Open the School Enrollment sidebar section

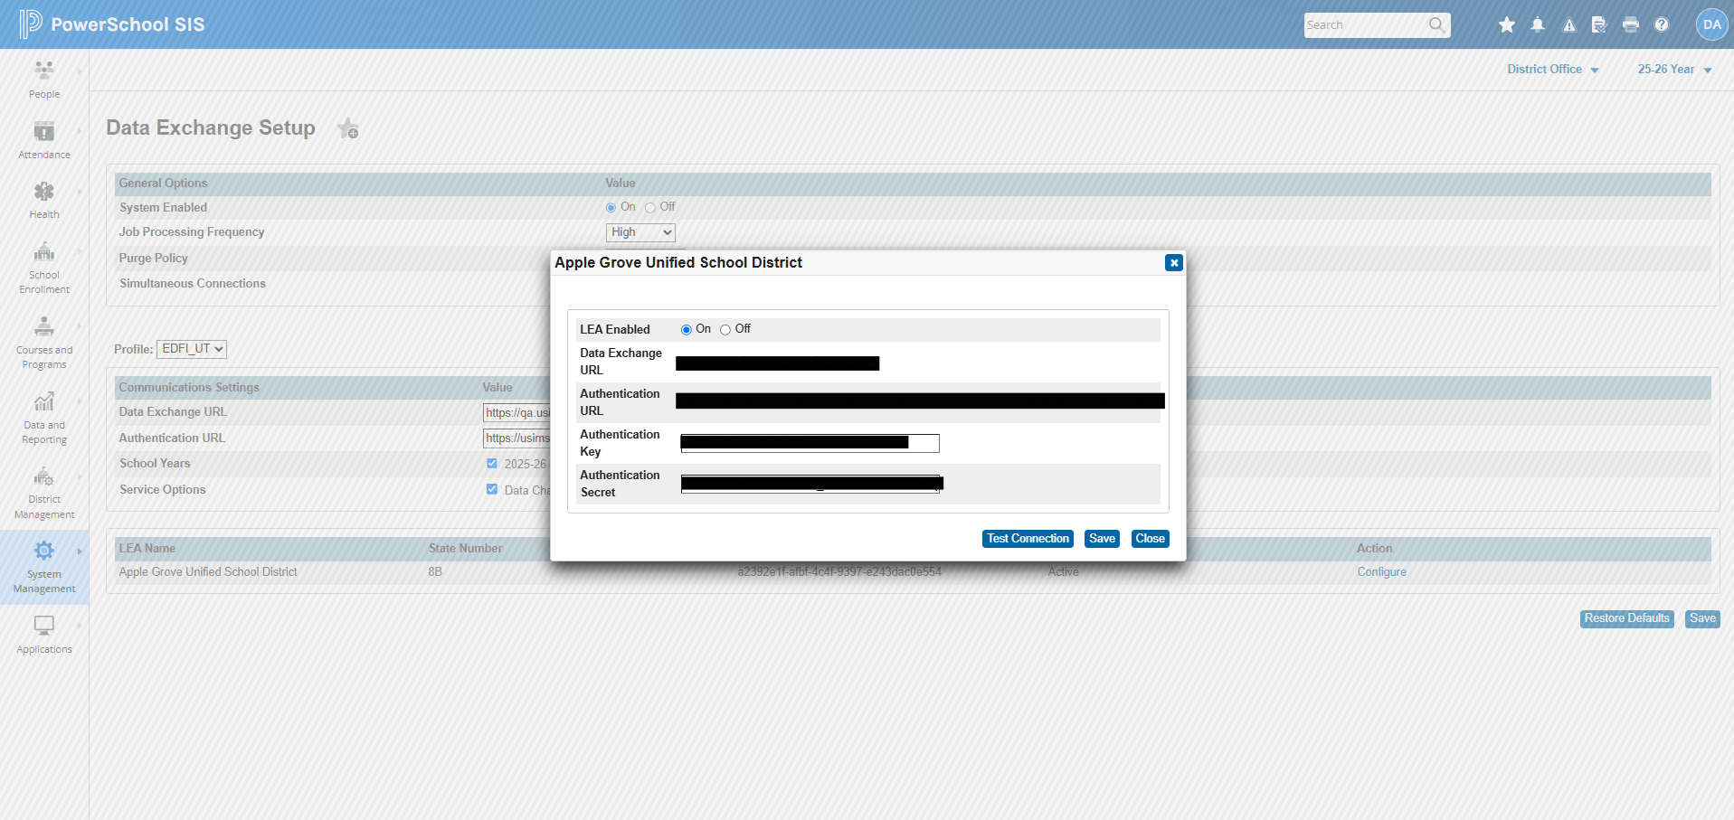tap(44, 268)
